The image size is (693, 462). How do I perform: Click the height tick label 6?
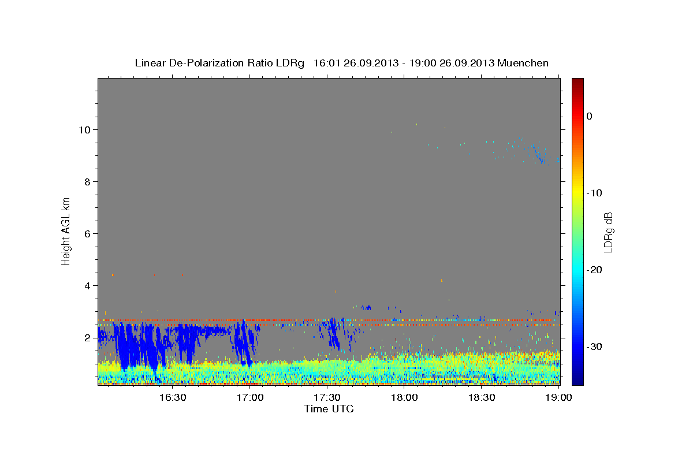(88, 234)
